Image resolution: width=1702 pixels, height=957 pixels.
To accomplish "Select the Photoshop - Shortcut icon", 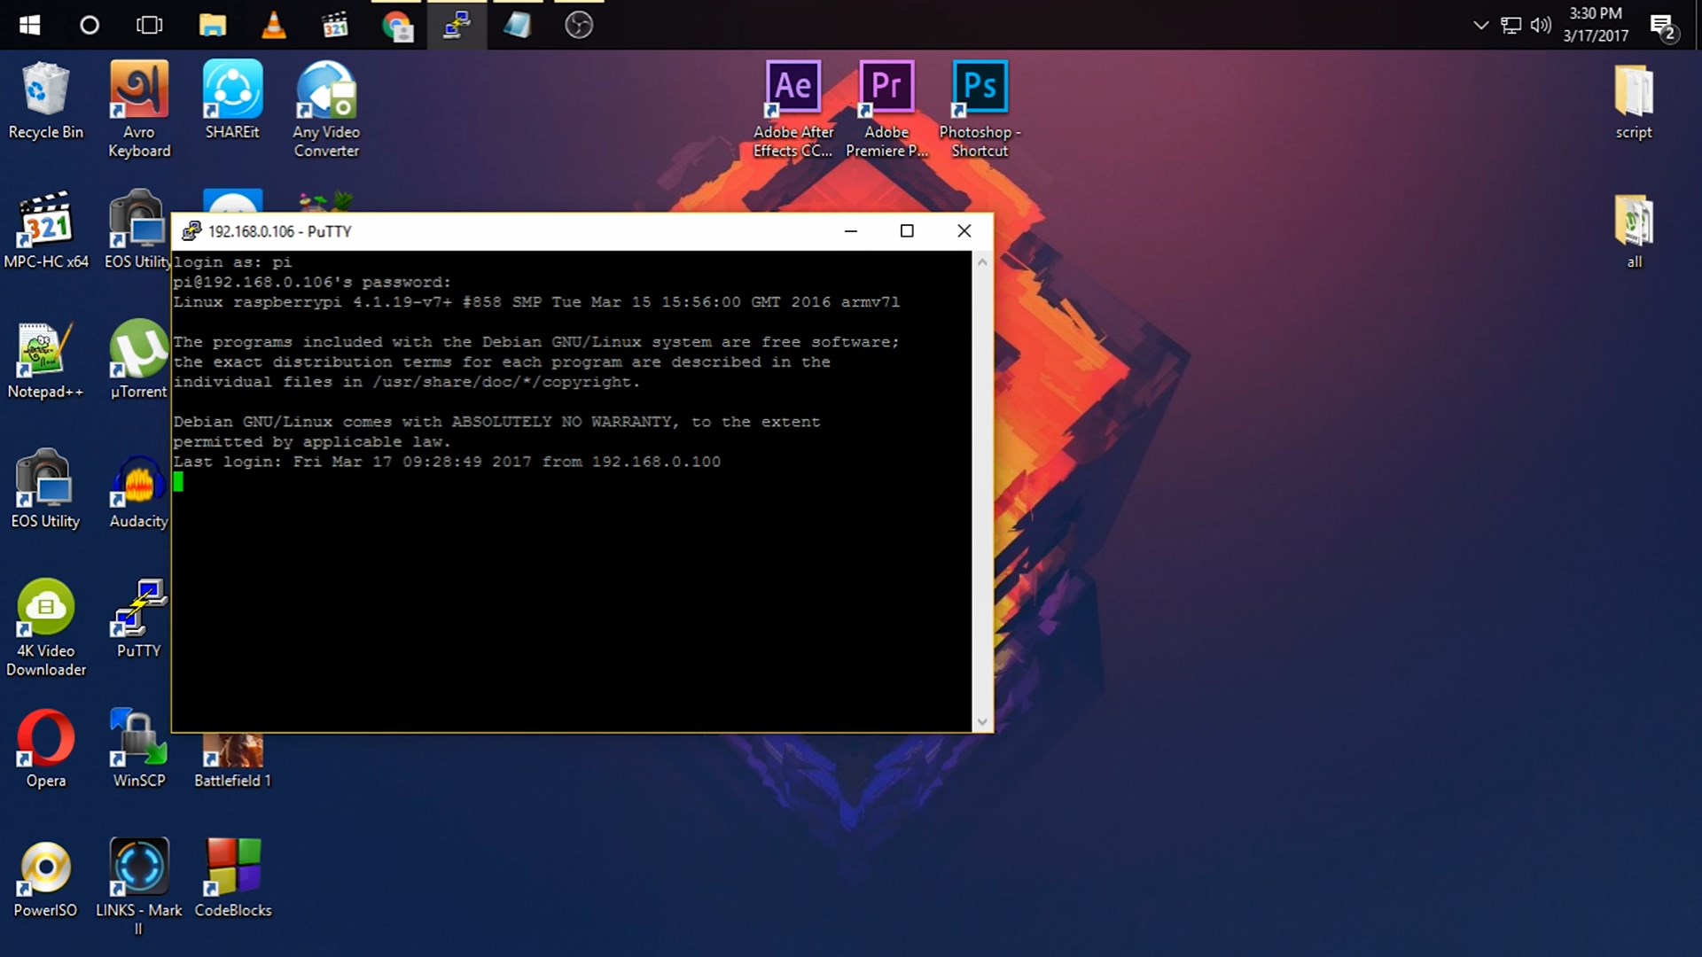I will tap(980, 109).
